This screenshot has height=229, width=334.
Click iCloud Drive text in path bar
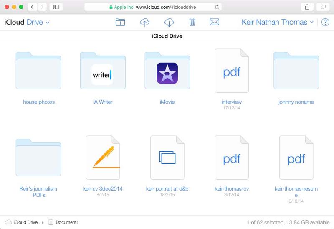coord(25,222)
